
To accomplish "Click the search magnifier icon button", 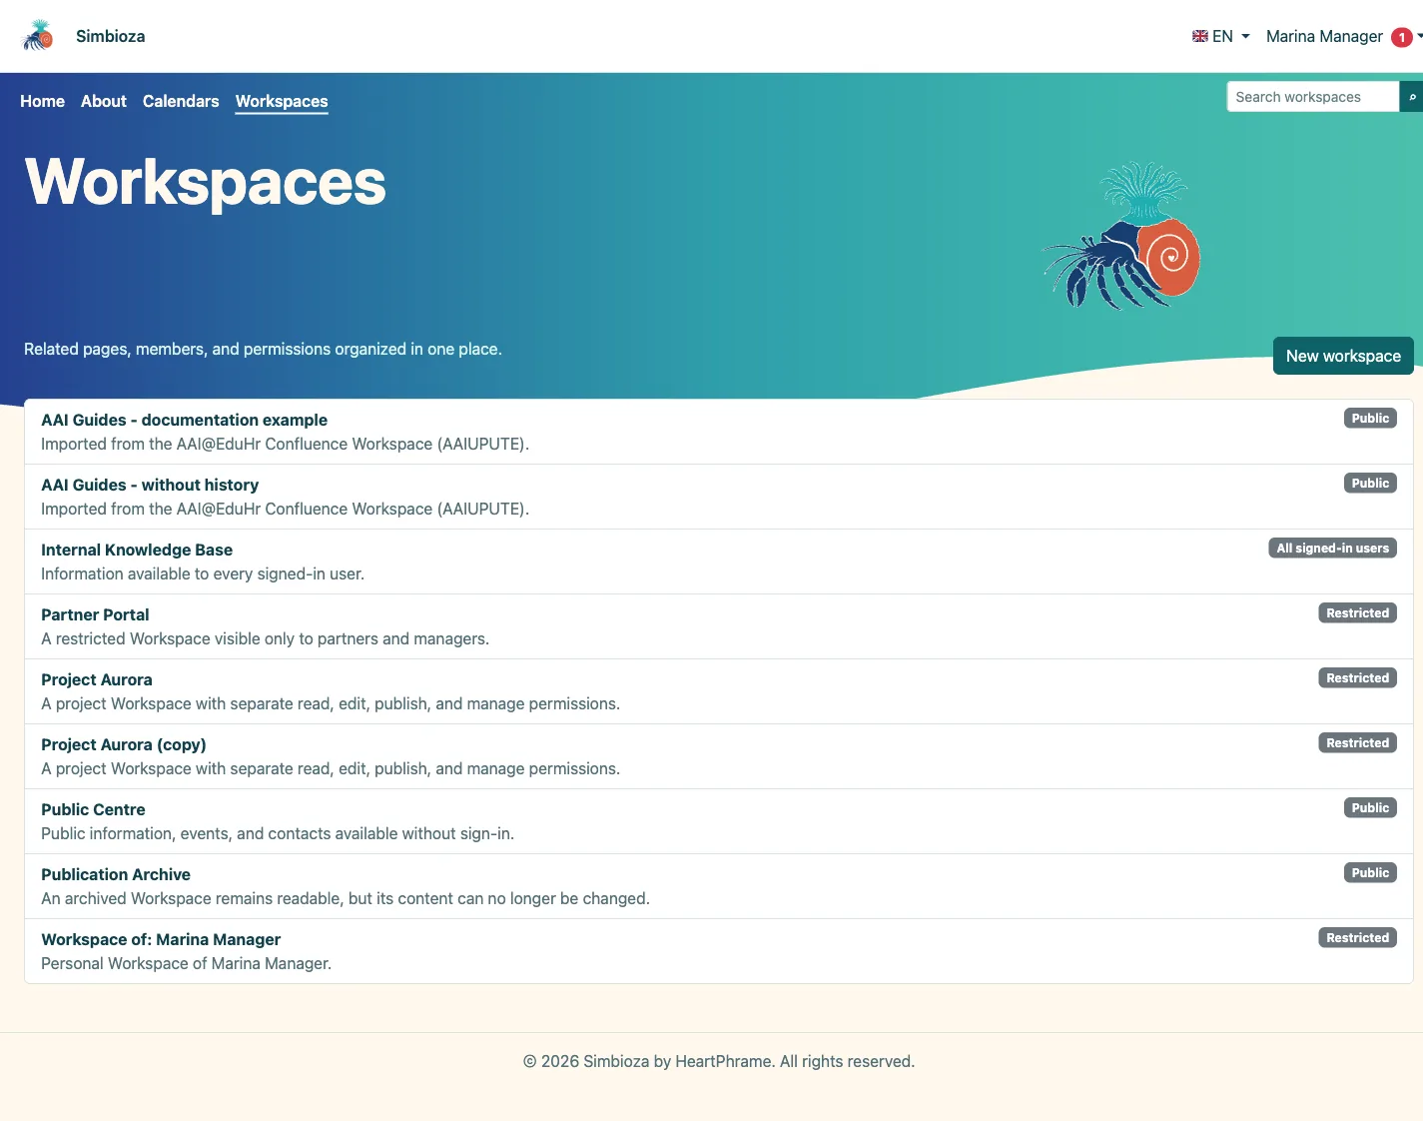I will [x=1411, y=97].
